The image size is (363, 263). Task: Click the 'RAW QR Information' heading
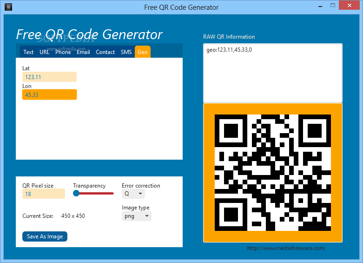coord(229,37)
